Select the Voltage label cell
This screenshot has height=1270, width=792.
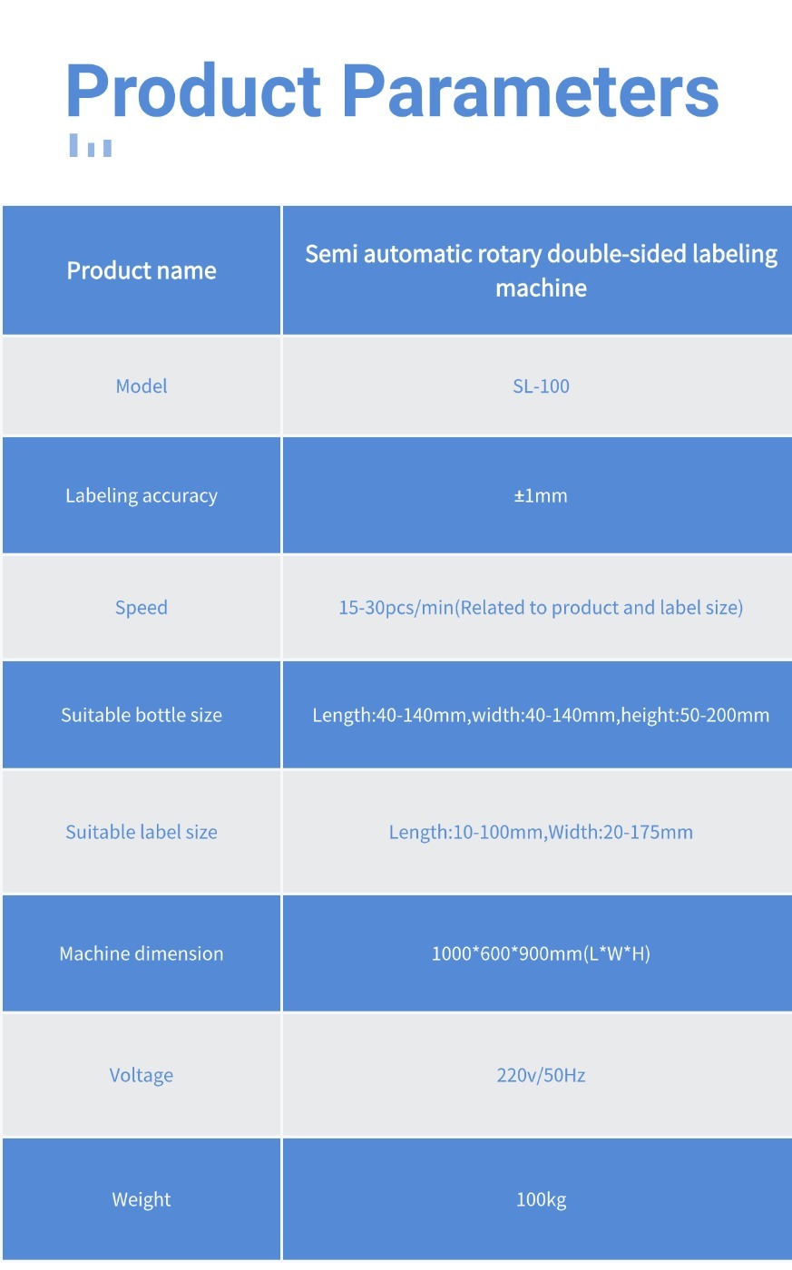point(142,1075)
